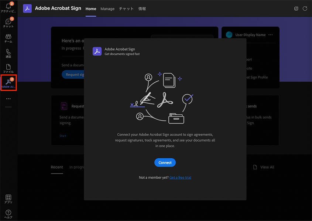Open Teams (チーム) in the sidebar
The image size is (312, 221).
(x=8, y=38)
